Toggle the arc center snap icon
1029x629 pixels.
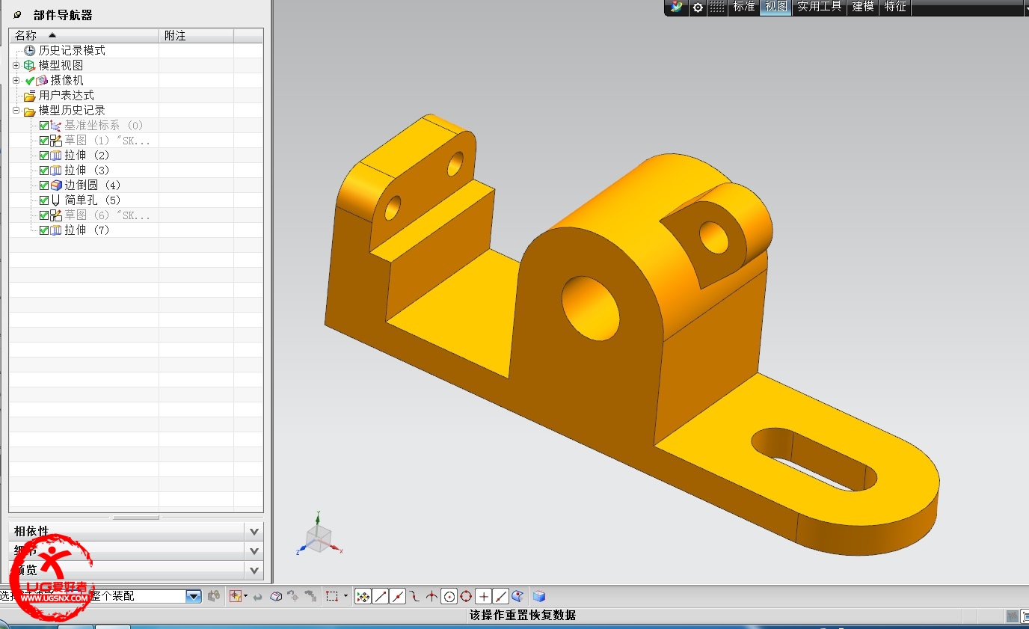(x=449, y=596)
